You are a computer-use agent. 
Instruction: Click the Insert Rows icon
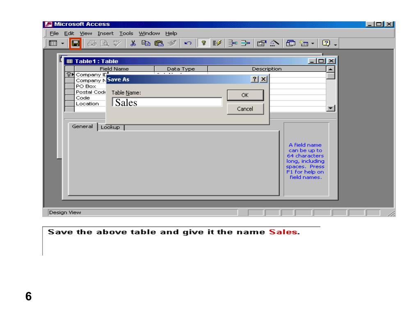coord(233,43)
